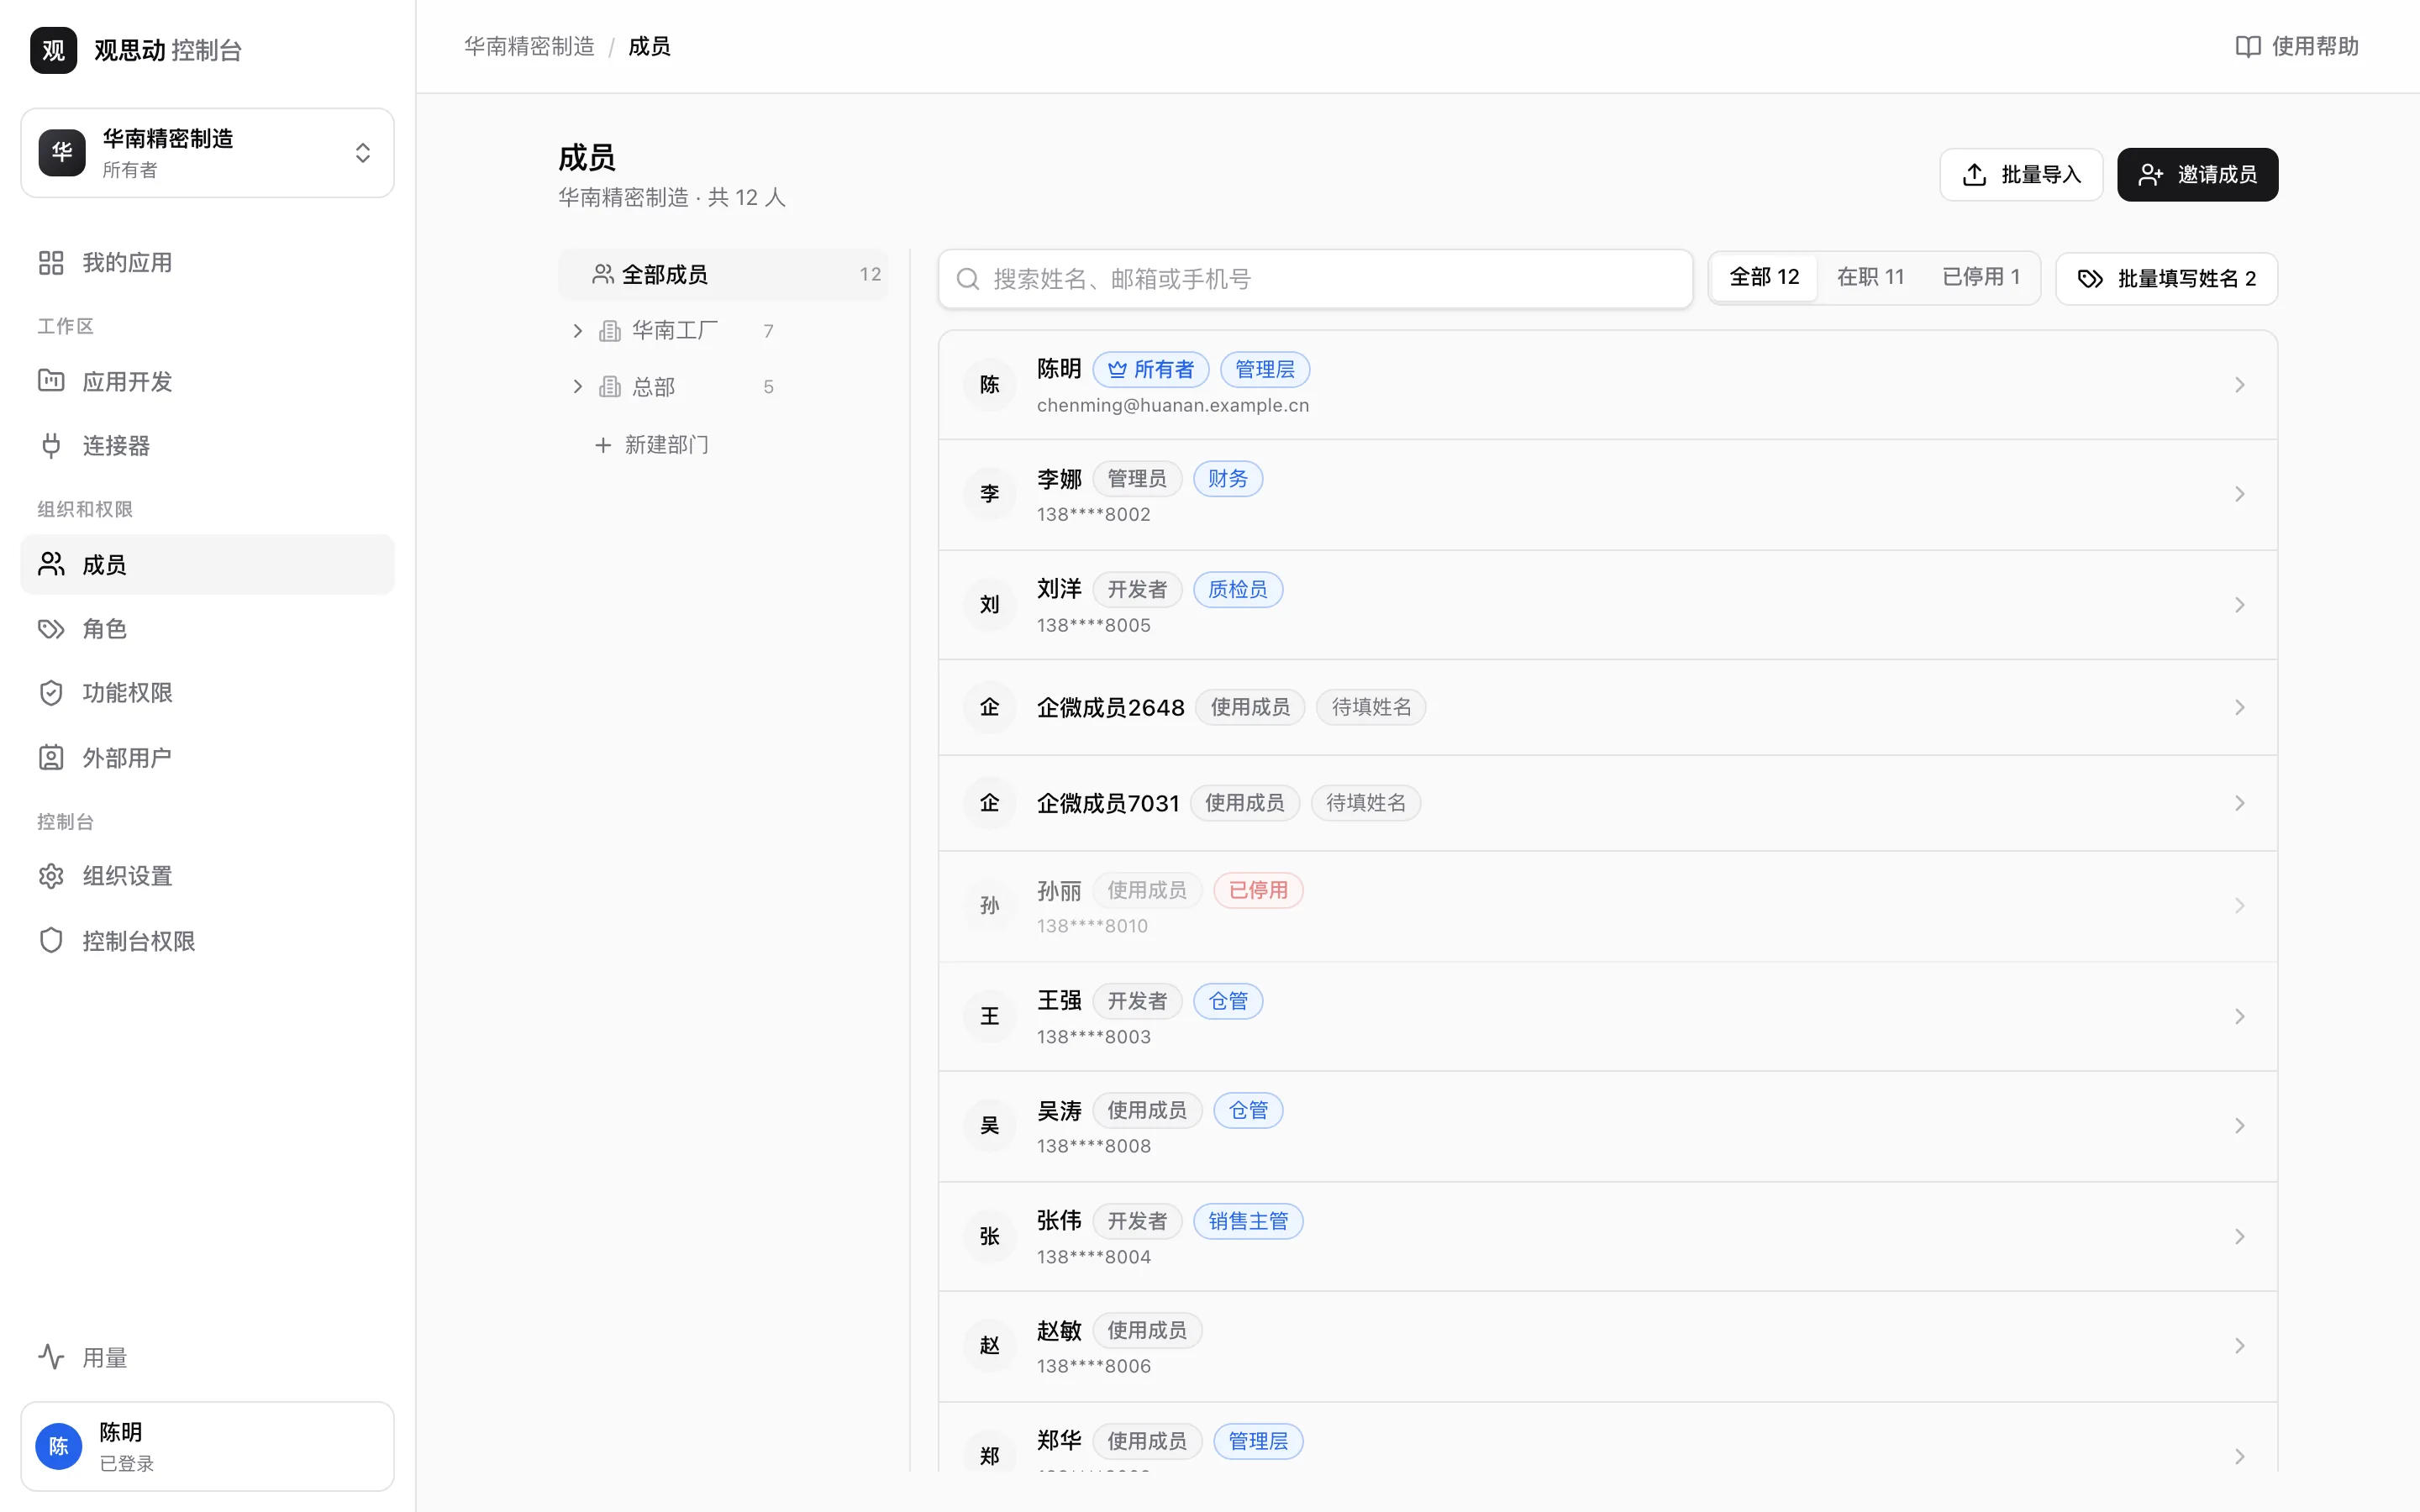Expand the 总部 department

pyautogui.click(x=577, y=387)
